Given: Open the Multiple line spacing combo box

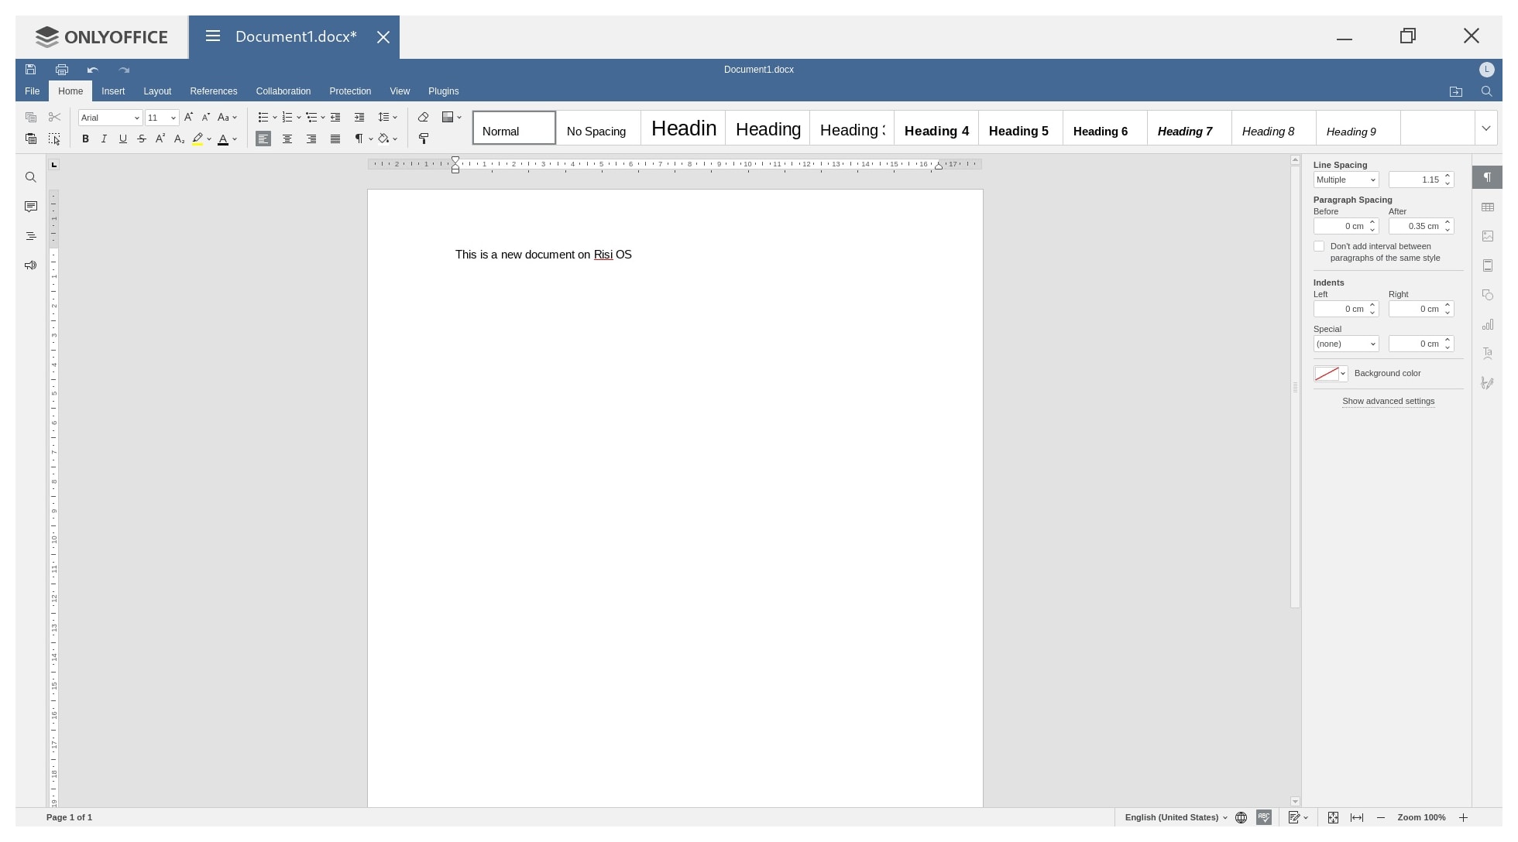Looking at the screenshot, I should (x=1346, y=180).
